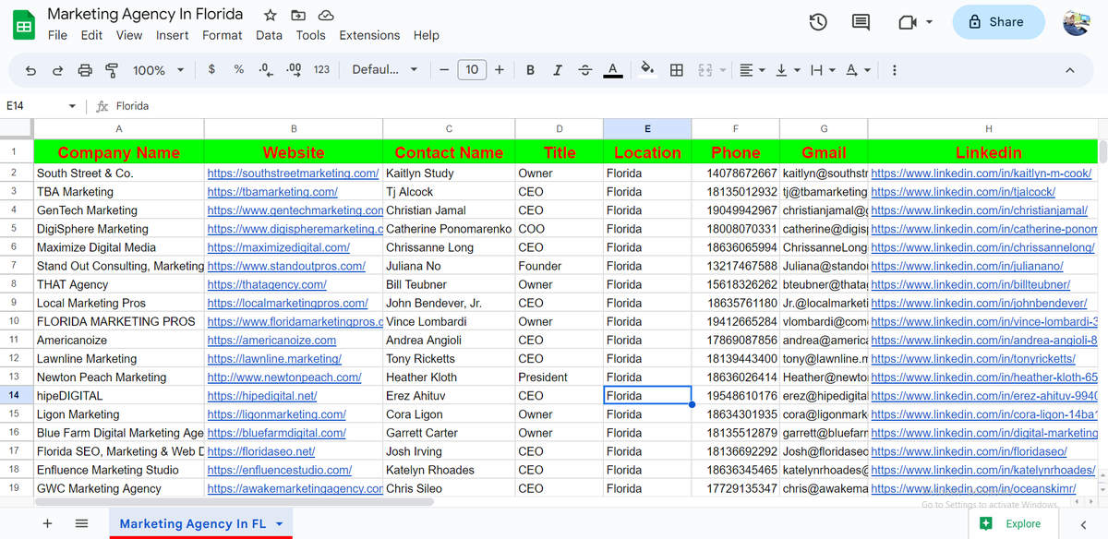Open version history clock icon
This screenshot has width=1108, height=539.
point(818,22)
